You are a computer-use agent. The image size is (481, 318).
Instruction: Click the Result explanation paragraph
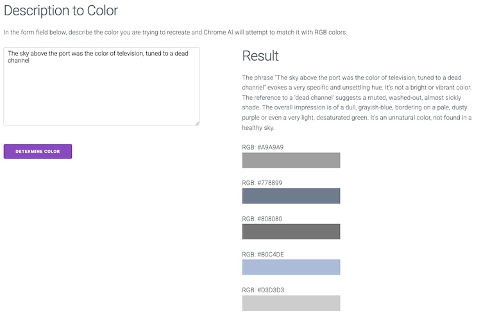[357, 102]
